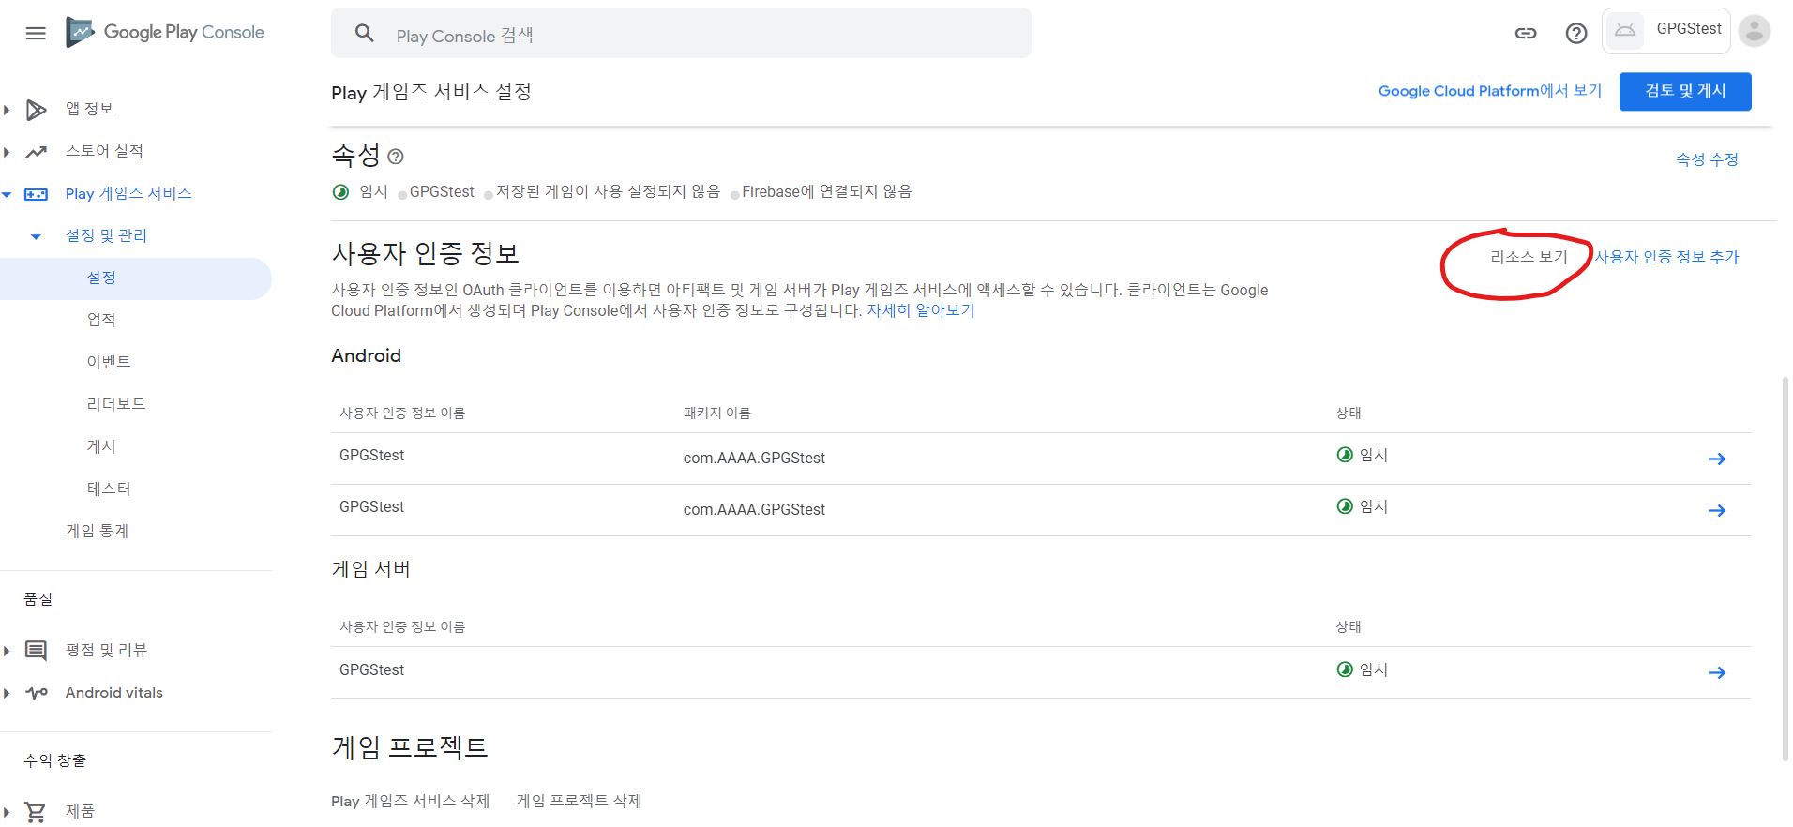Collapse the Play 게임즈 서비스 section
This screenshot has width=1793, height=827.
pyautogui.click(x=7, y=194)
